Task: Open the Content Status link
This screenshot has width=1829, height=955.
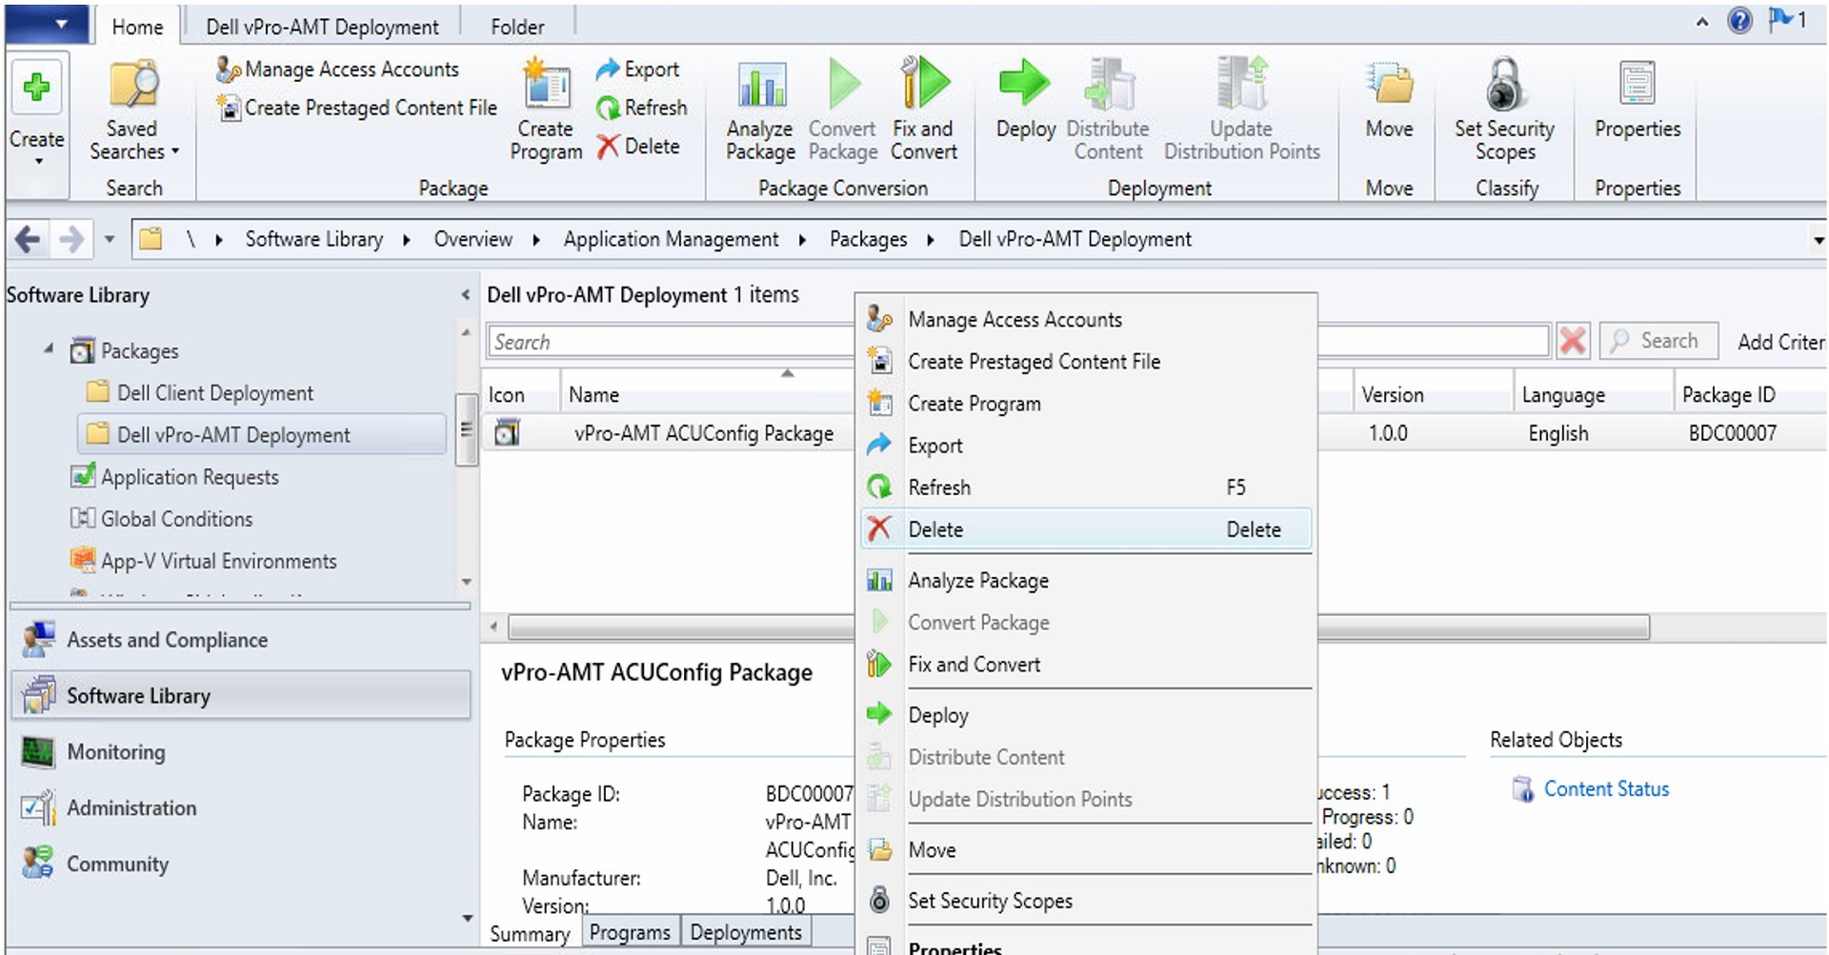Action: coord(1606,788)
